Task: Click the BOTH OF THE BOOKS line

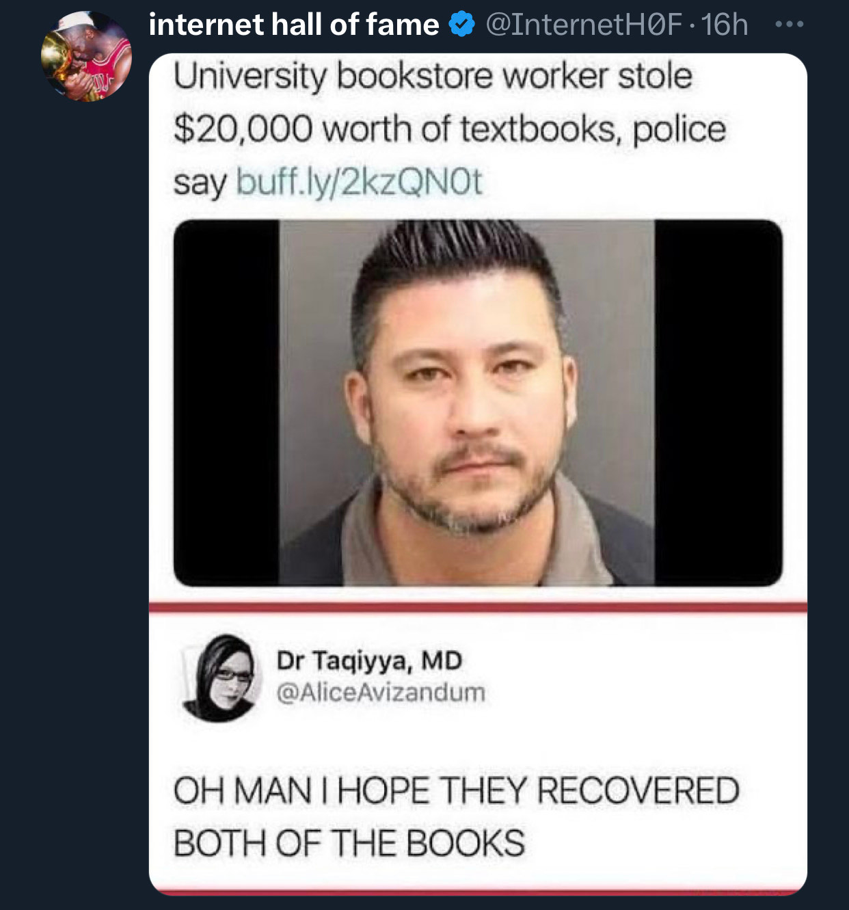Action: tap(349, 843)
